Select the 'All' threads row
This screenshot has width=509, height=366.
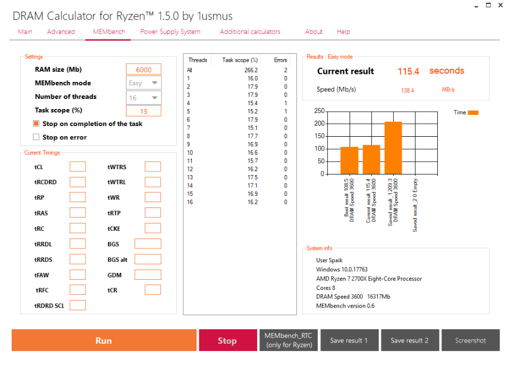click(x=237, y=70)
